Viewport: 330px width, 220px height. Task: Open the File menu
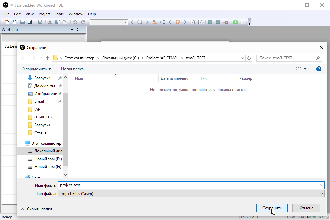6,14
